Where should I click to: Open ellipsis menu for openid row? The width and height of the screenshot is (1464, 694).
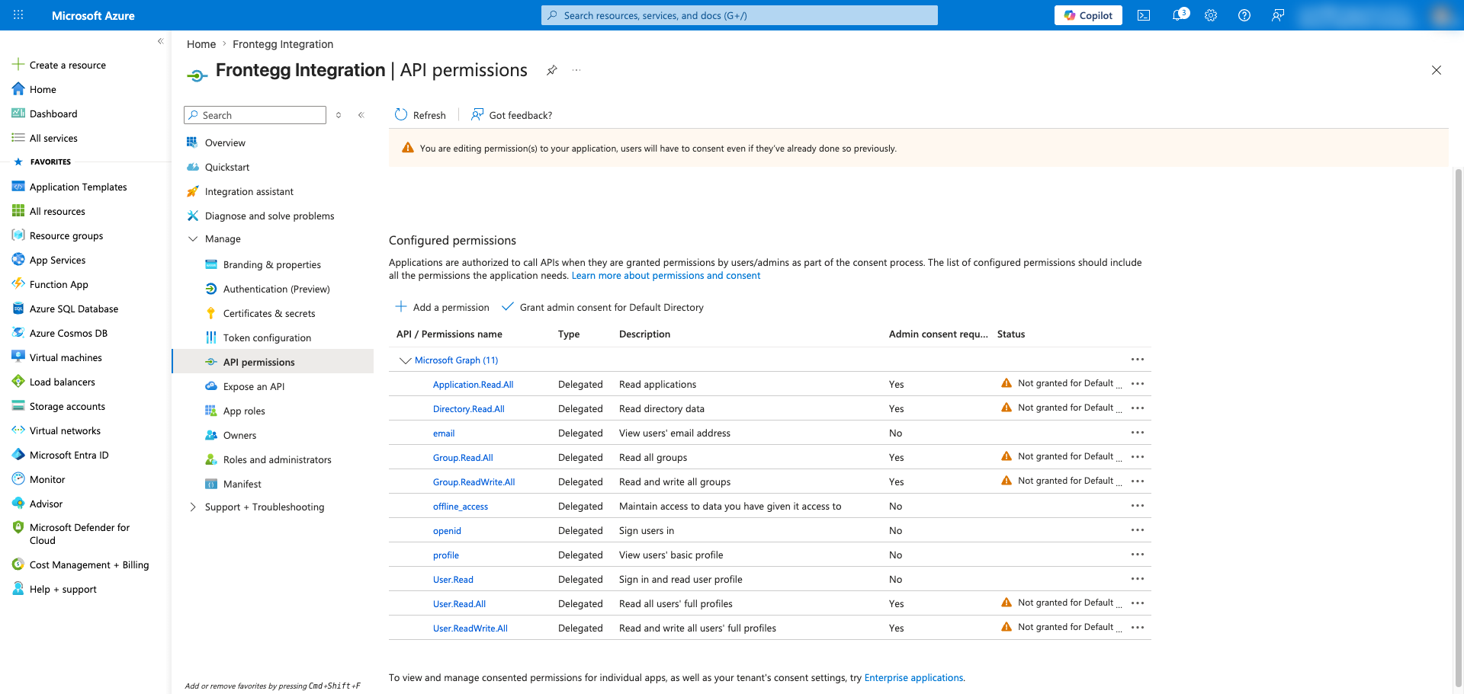(x=1138, y=530)
